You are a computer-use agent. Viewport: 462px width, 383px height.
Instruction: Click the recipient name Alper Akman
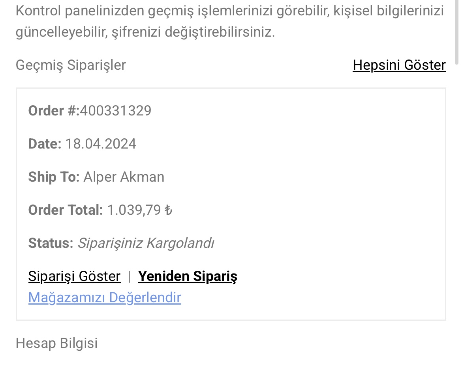pos(124,177)
